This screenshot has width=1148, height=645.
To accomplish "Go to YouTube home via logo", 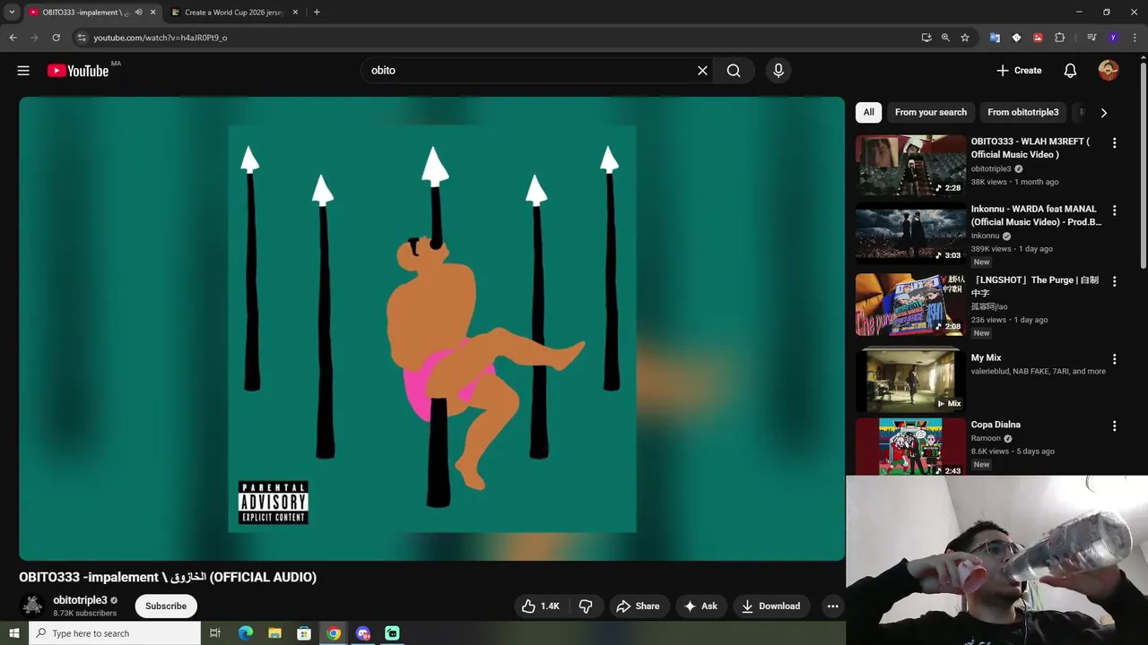I will click(78, 71).
